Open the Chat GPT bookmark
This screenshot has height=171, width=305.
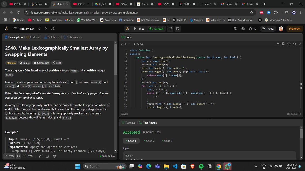(180, 20)
